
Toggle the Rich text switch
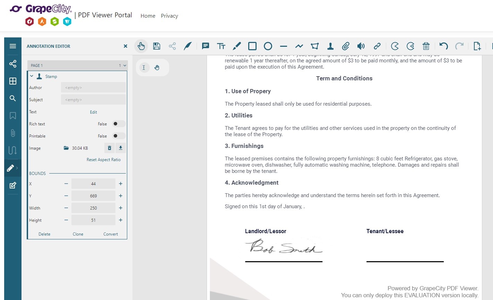click(x=118, y=124)
